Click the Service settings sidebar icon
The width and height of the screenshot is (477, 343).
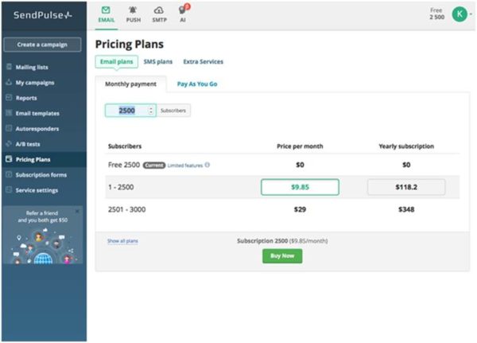tap(9, 189)
